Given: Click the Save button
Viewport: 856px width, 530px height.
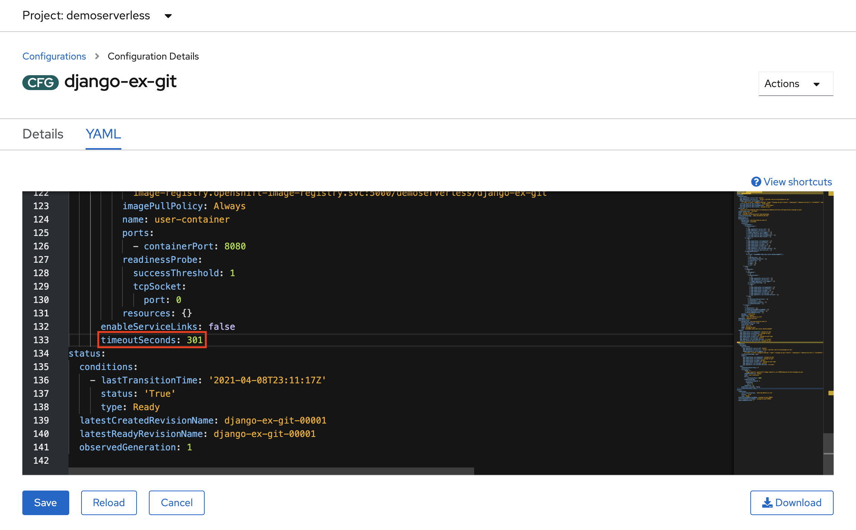Looking at the screenshot, I should 45,502.
